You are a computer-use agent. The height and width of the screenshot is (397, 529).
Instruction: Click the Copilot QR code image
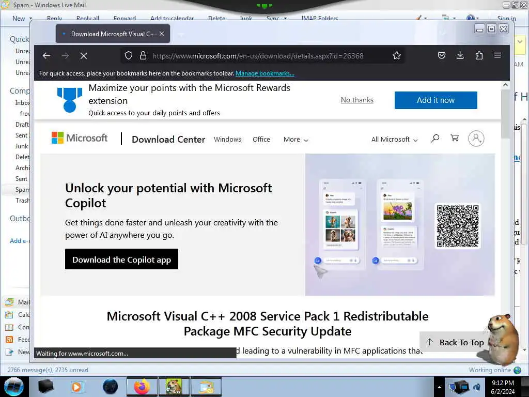click(x=458, y=226)
